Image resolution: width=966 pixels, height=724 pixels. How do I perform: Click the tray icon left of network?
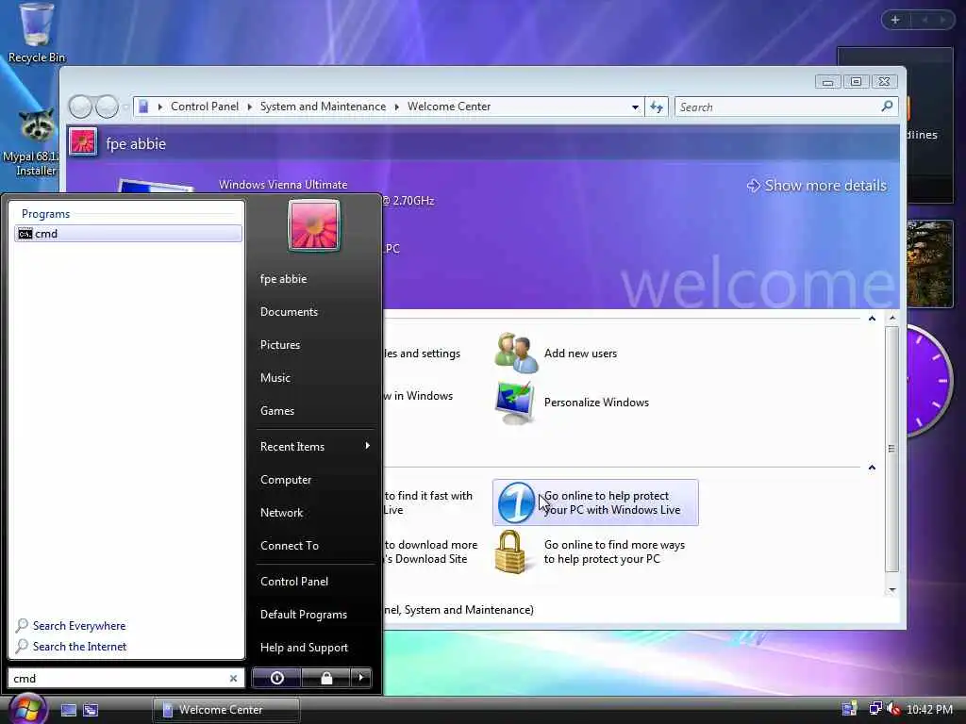point(850,709)
